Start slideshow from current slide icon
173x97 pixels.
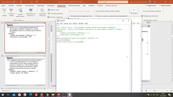(11, 10)
